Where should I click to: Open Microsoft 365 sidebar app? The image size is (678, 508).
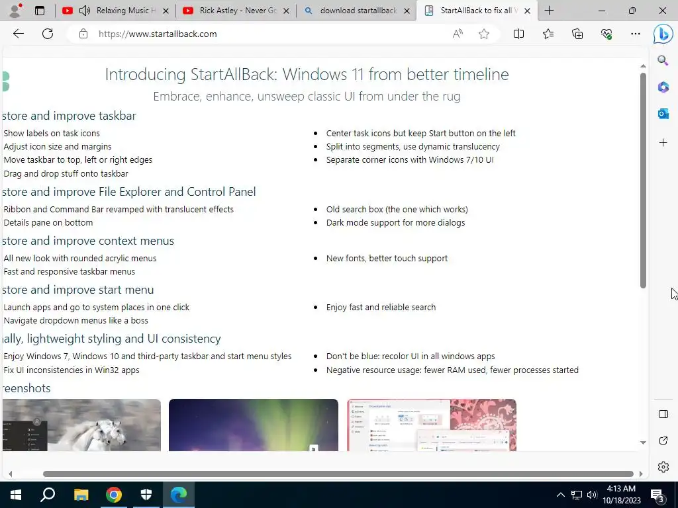663,87
